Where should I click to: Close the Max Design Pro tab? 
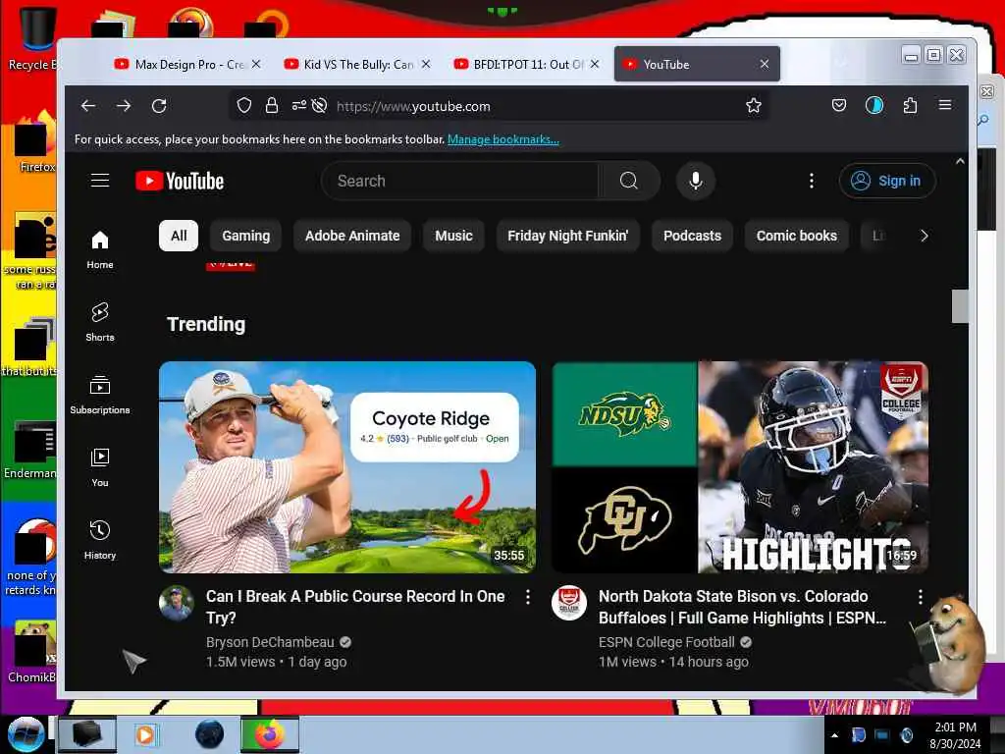click(256, 64)
